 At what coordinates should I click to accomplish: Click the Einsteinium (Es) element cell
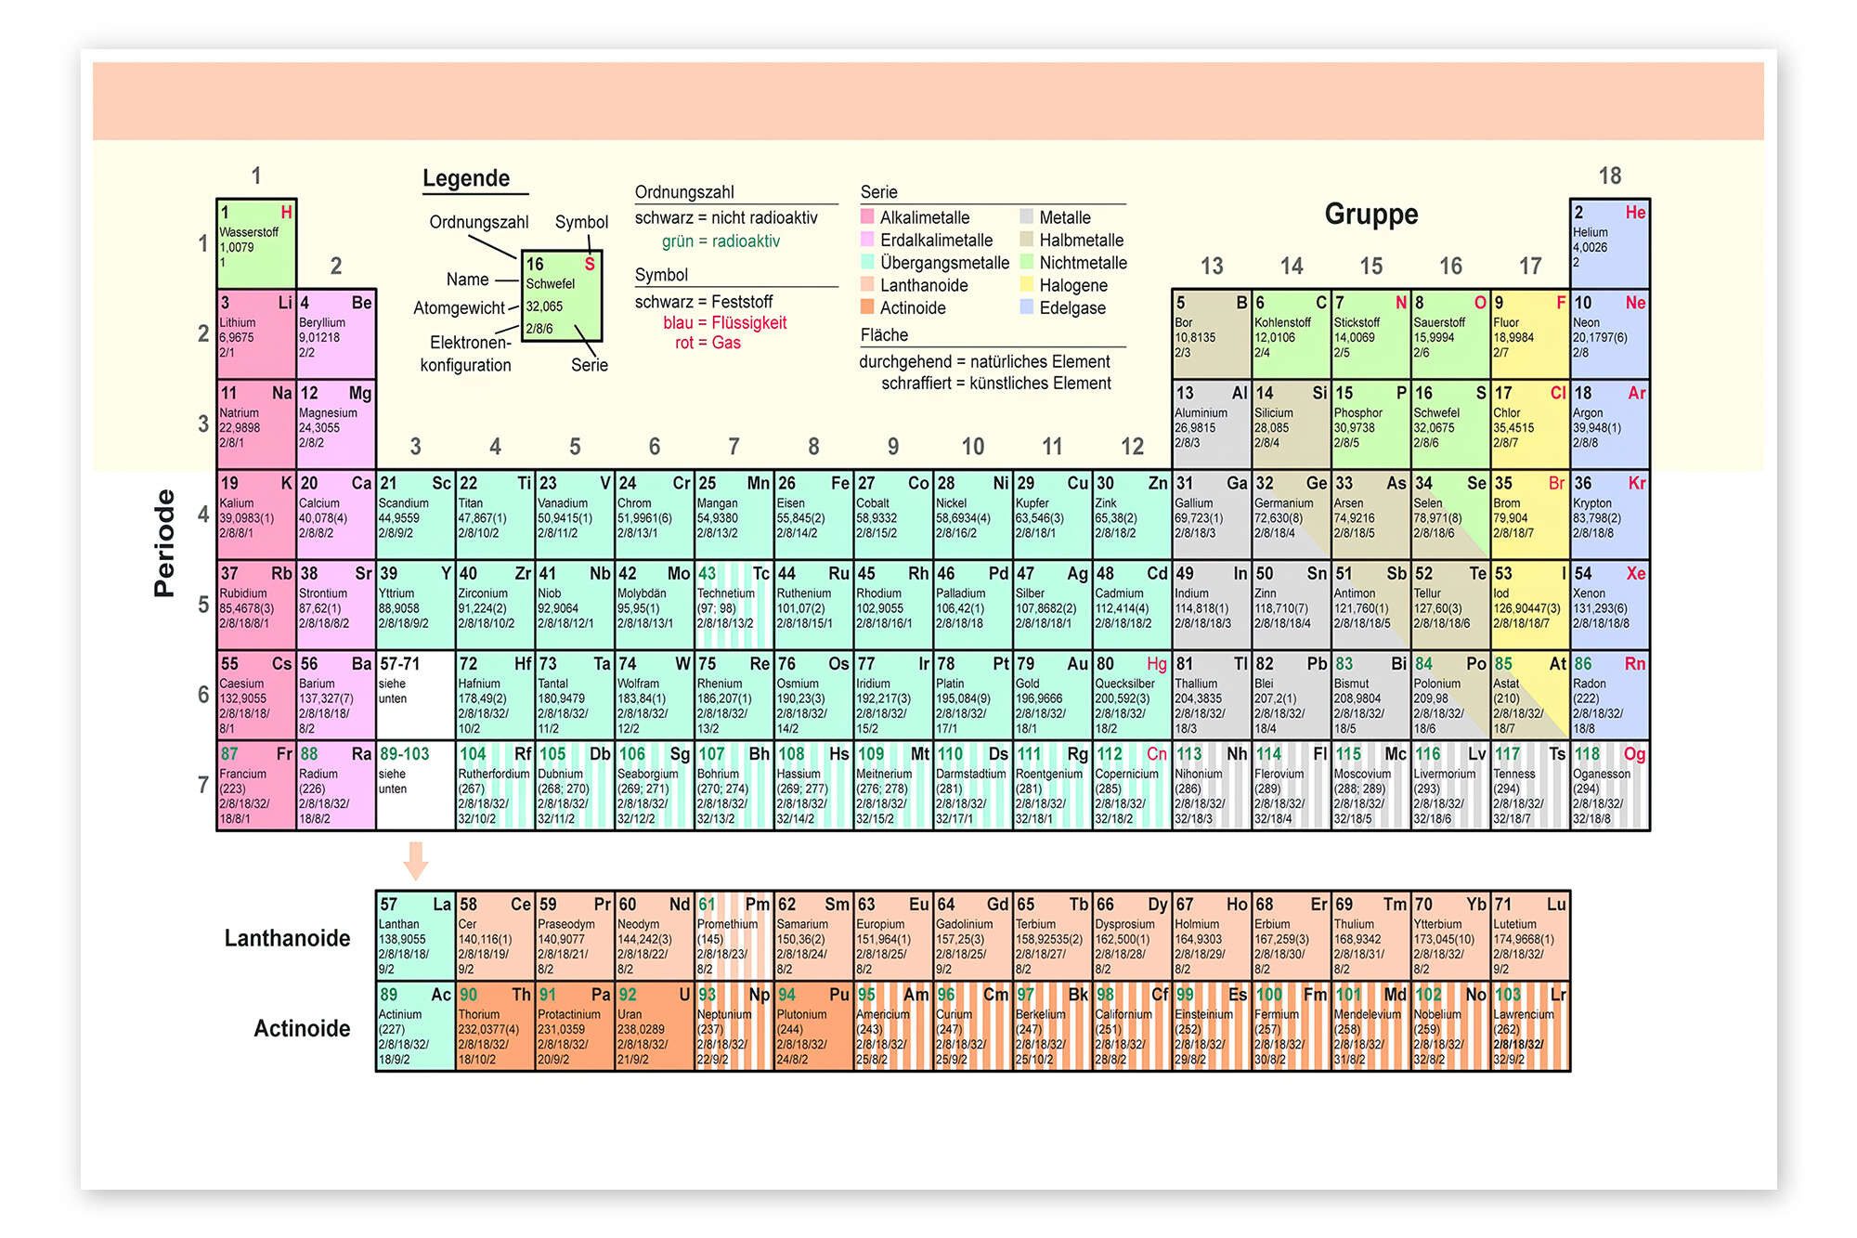click(x=1212, y=1025)
